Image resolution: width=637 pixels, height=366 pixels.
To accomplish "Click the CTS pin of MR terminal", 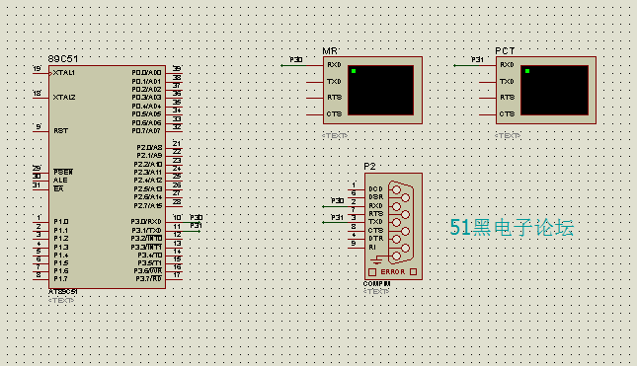I will pyautogui.click(x=334, y=114).
